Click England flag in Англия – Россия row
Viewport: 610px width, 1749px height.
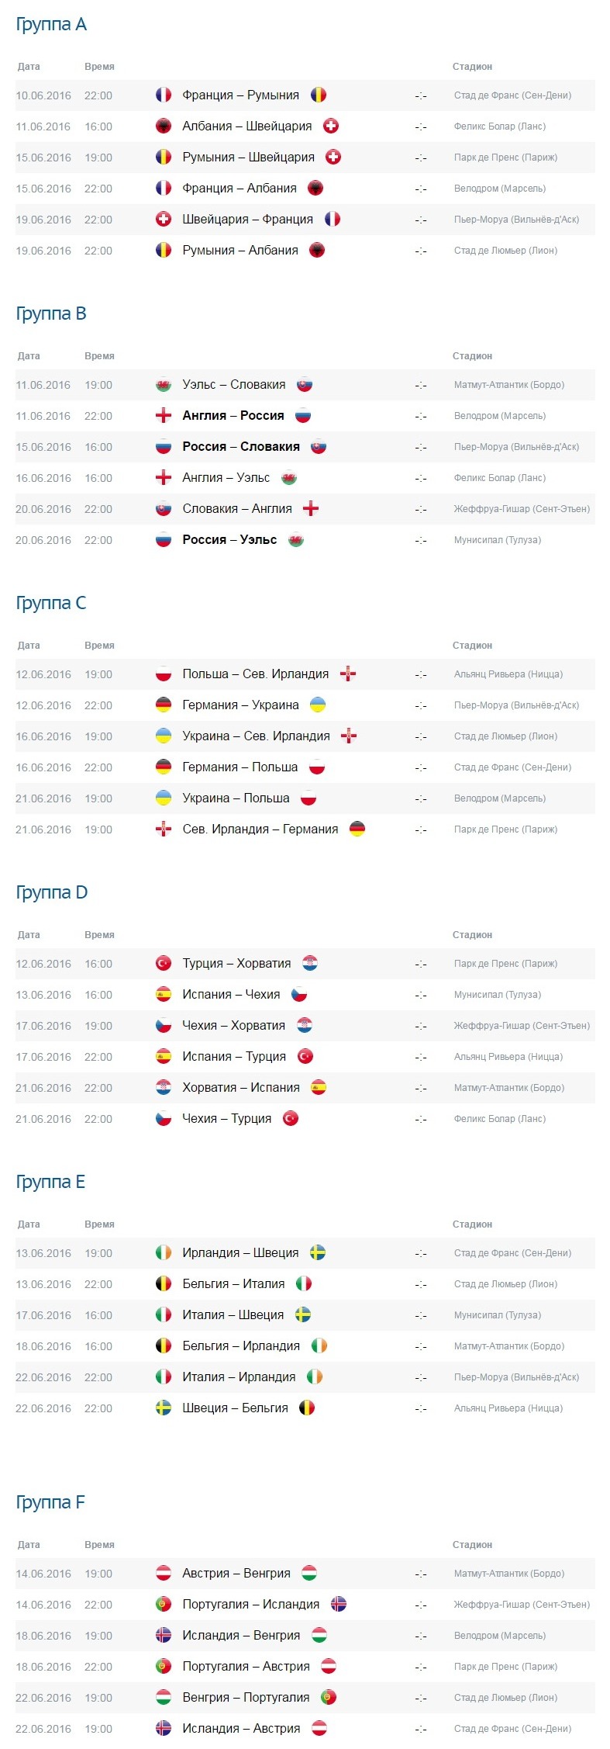click(164, 416)
